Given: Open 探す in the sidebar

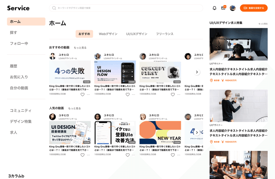Looking at the screenshot, I should pos(13,32).
